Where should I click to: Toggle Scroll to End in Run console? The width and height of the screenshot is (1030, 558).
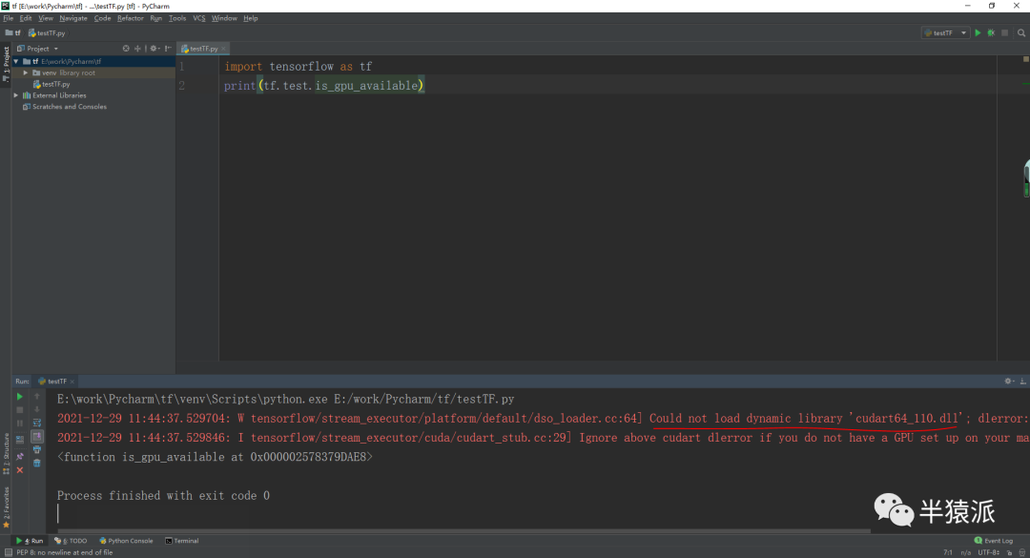(x=37, y=437)
